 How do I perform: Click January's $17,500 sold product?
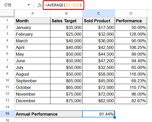(99, 27)
